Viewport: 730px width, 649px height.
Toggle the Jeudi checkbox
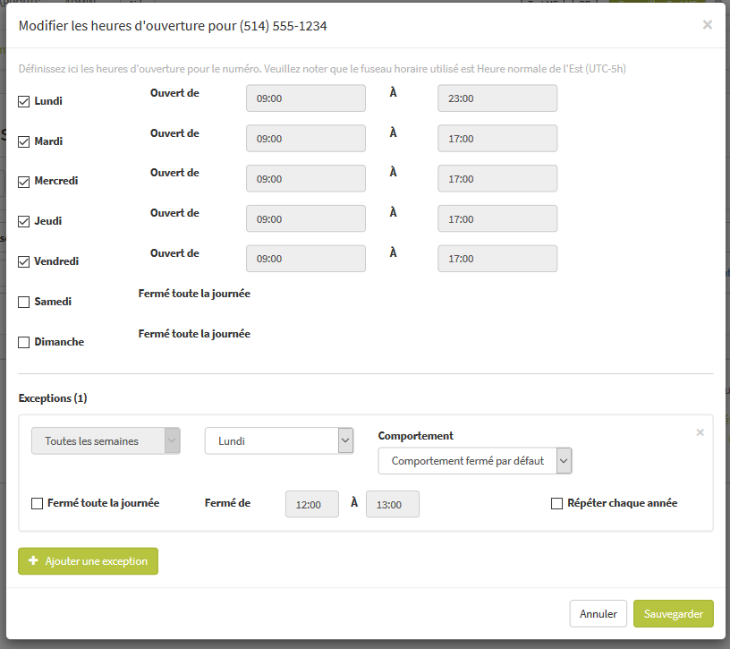(24, 221)
